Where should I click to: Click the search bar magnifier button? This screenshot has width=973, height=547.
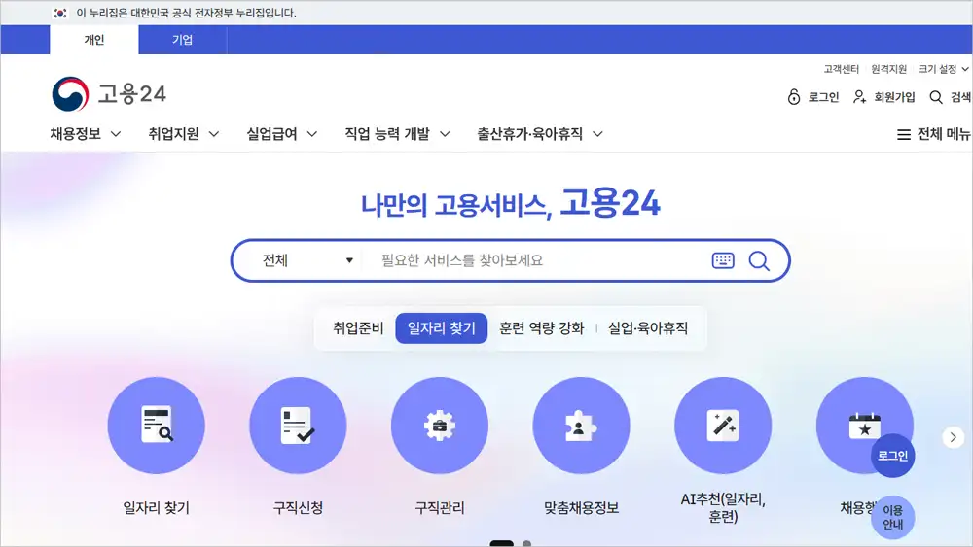tap(759, 260)
